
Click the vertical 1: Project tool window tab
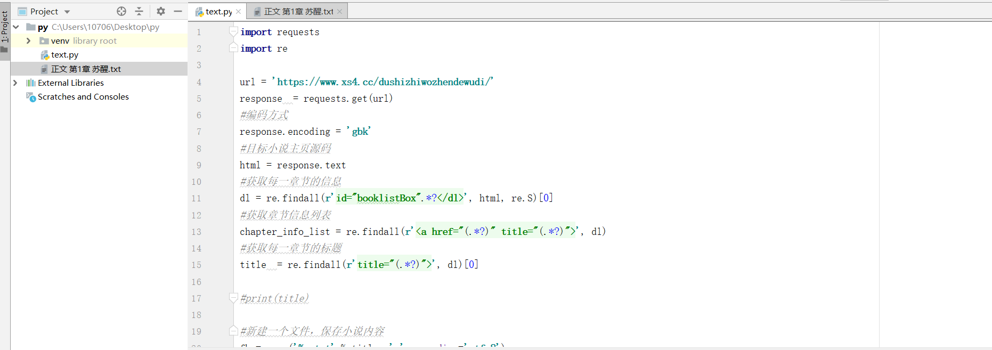coord(5,32)
